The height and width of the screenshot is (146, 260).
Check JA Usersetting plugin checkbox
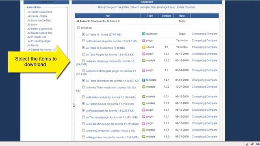(x=83, y=124)
